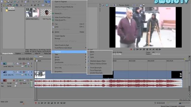Switch to the Video FX tab
The image size is (191, 107).
pos(38,53)
